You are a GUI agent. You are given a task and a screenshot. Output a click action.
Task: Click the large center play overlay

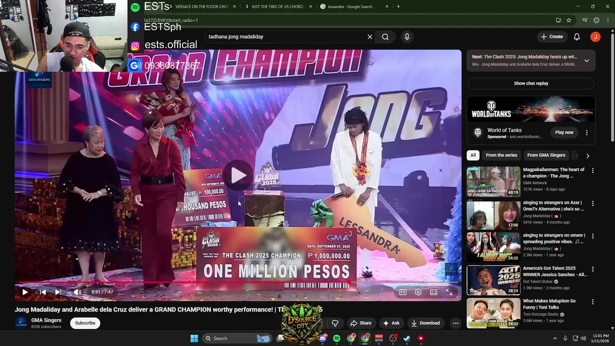click(238, 175)
